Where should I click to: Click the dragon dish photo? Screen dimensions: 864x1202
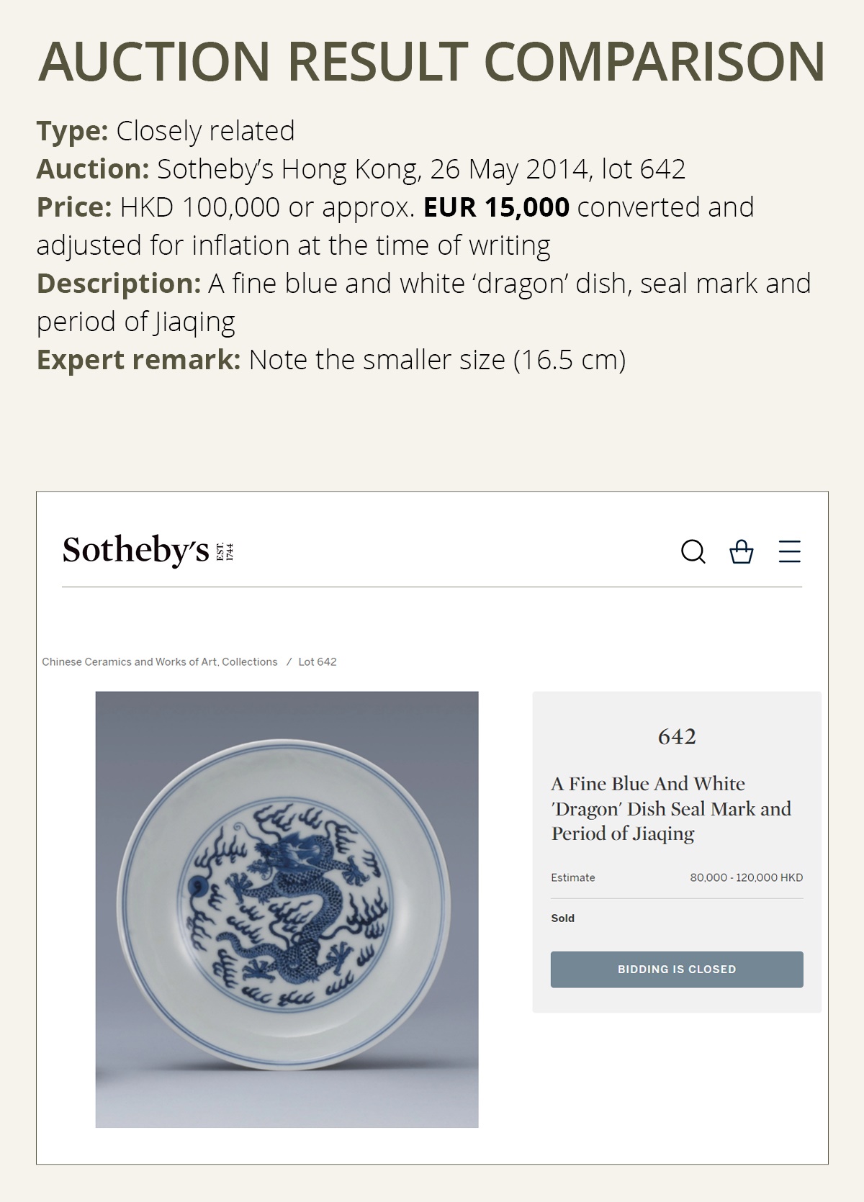point(287,909)
